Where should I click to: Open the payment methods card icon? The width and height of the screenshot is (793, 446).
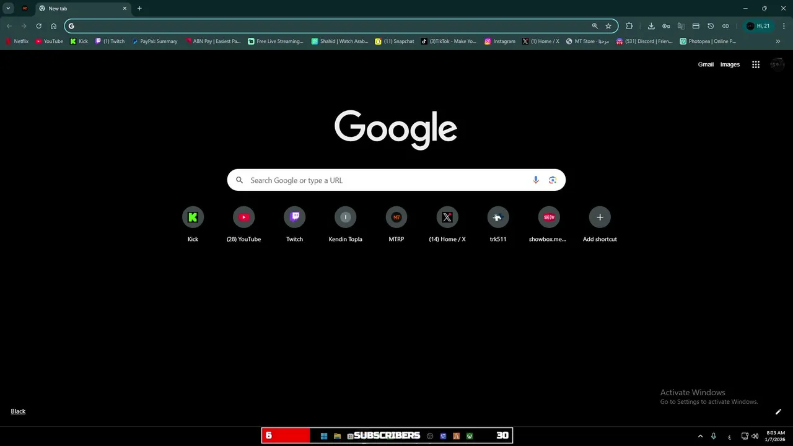click(696, 26)
